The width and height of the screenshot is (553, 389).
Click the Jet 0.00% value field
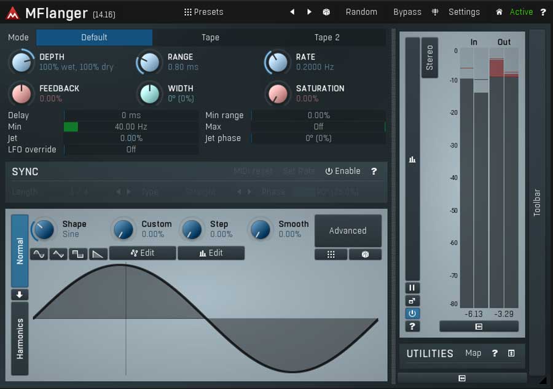pos(131,138)
